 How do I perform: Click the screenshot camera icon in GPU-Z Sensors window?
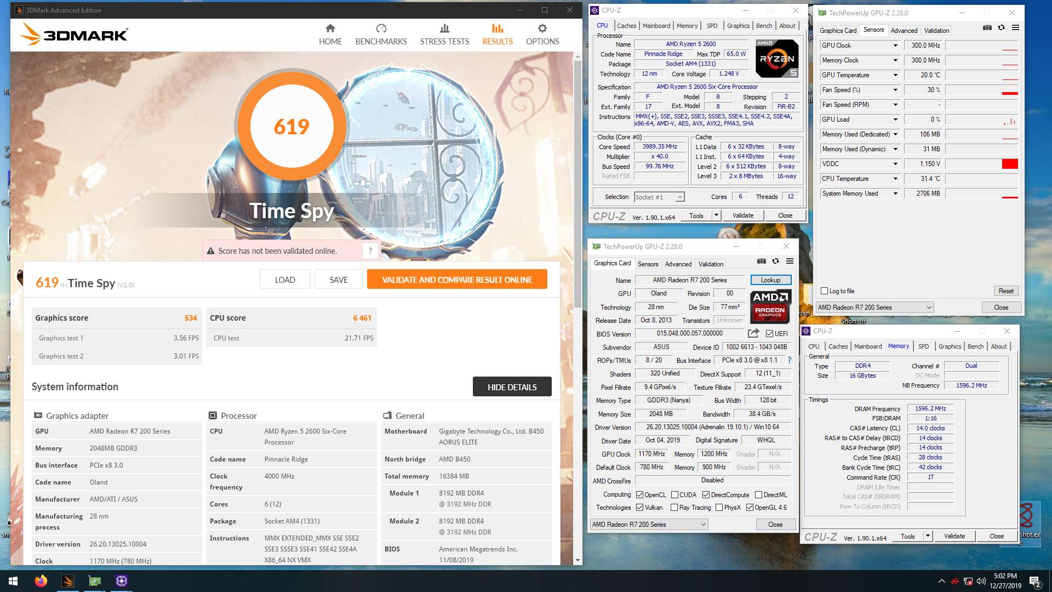click(987, 27)
